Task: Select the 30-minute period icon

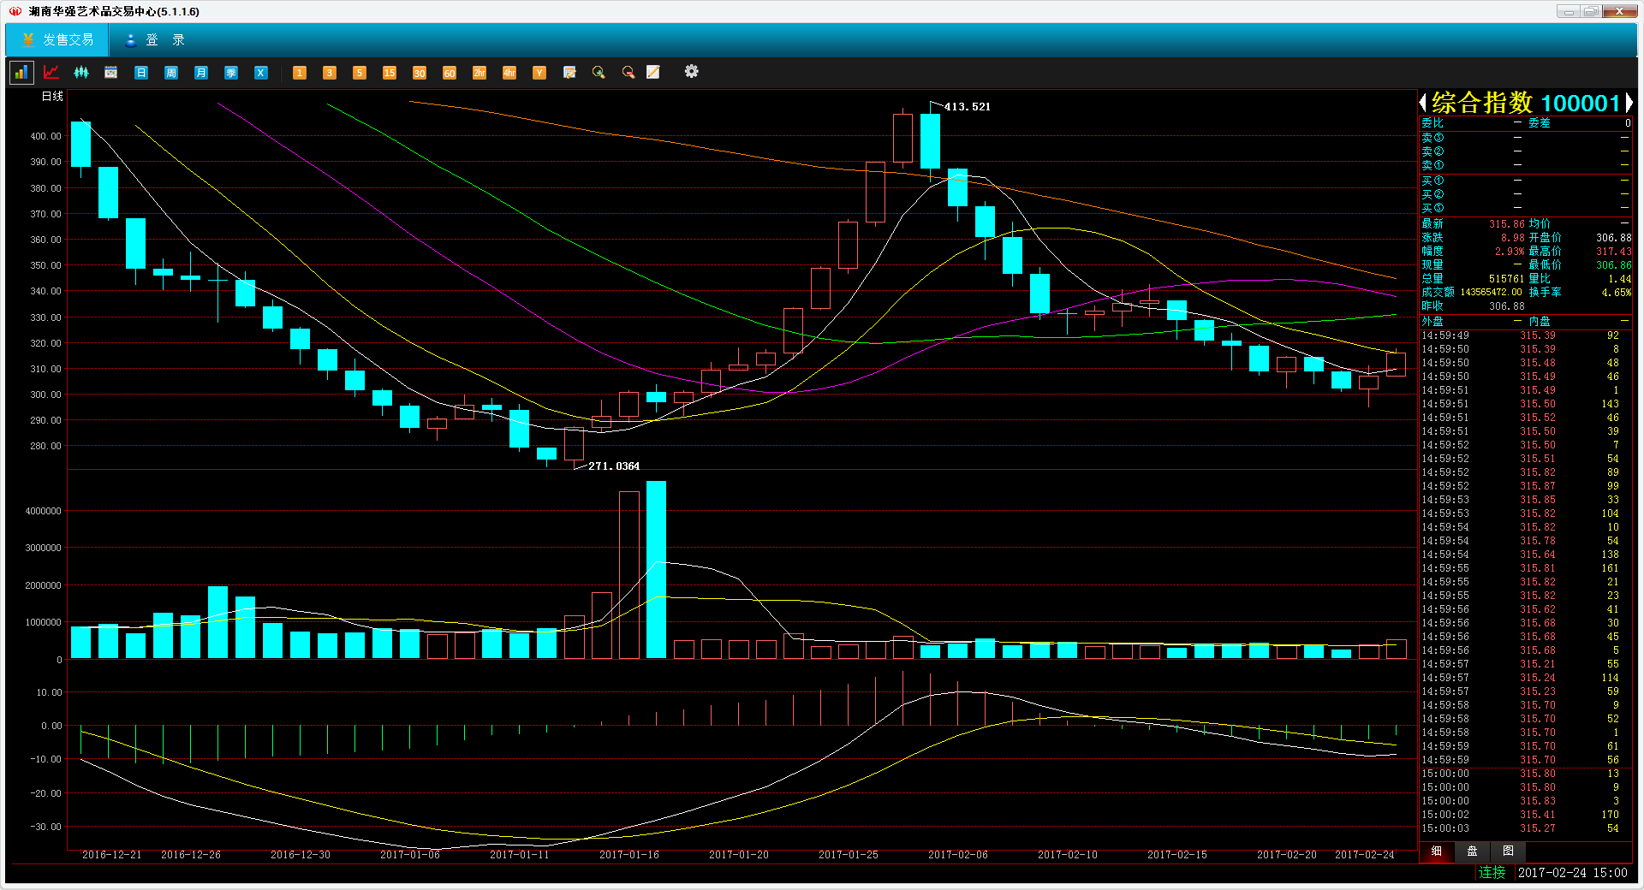Action: coord(420,73)
